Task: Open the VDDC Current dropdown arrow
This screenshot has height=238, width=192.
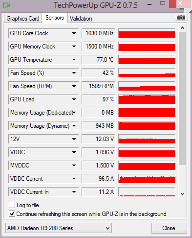Action: coord(74,179)
